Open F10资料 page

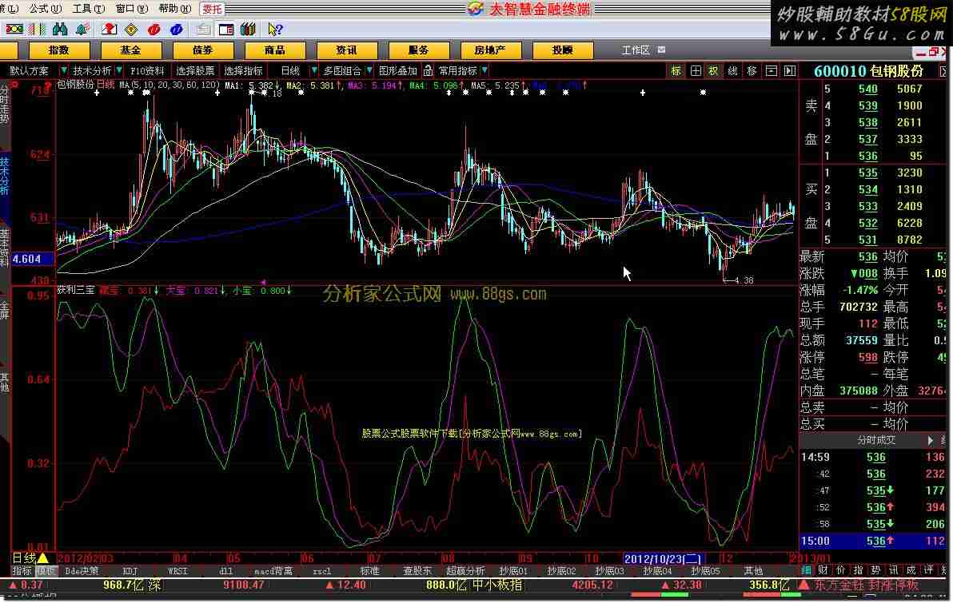148,70
